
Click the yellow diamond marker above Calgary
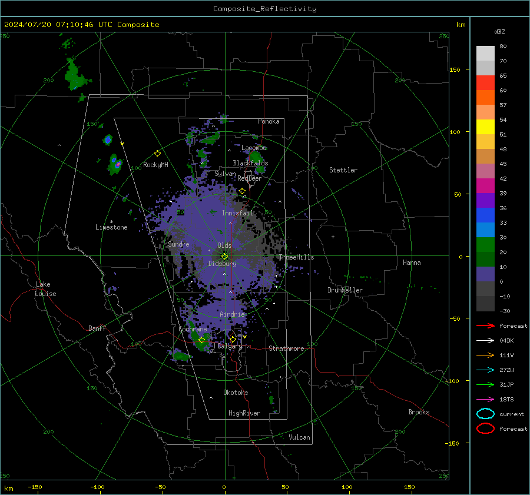[233, 339]
